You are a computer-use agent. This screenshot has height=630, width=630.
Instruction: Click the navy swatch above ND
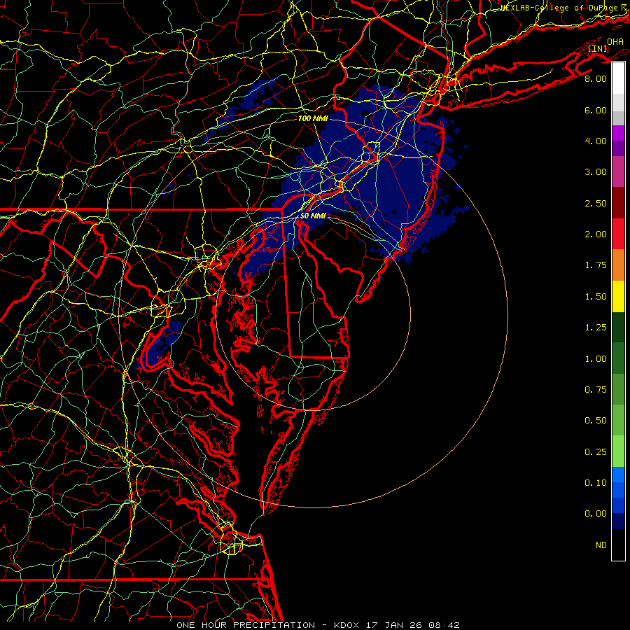618,521
